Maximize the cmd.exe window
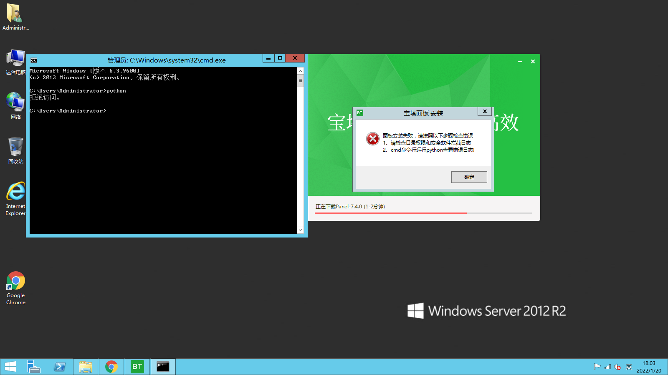 (x=280, y=58)
